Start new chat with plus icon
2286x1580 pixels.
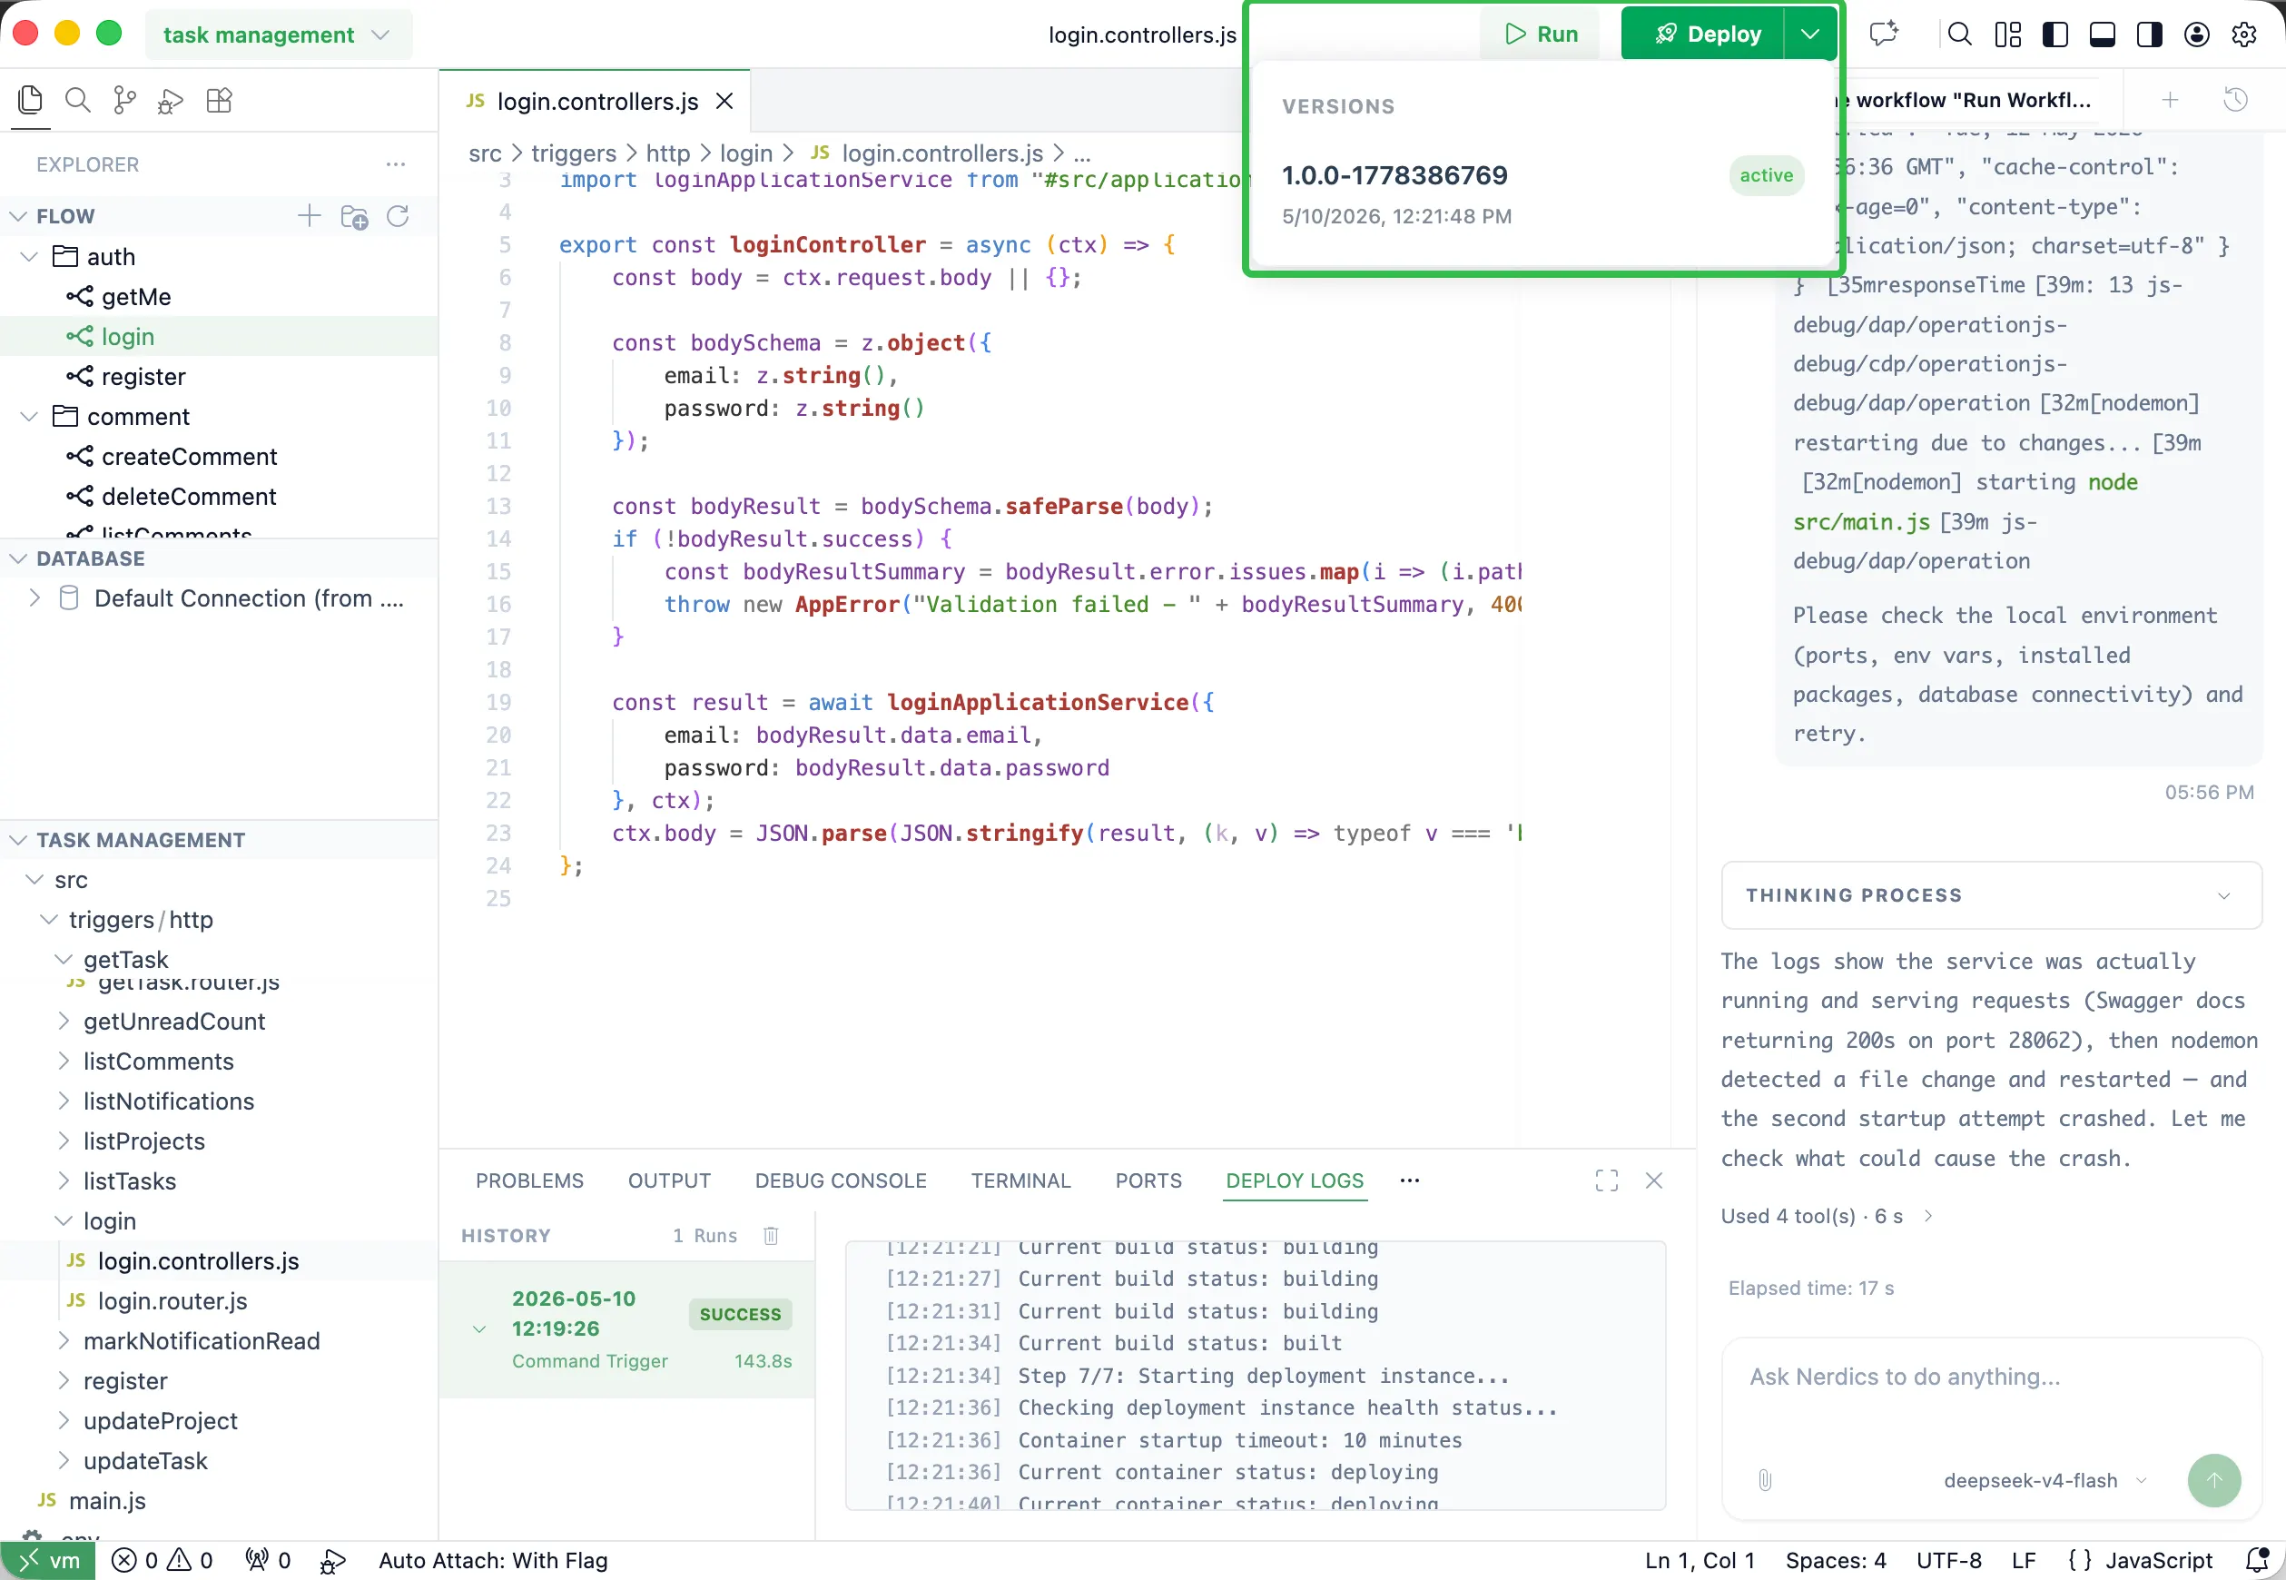[2170, 99]
